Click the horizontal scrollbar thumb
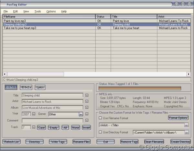This screenshot has width=194, height=151. coord(36,74)
